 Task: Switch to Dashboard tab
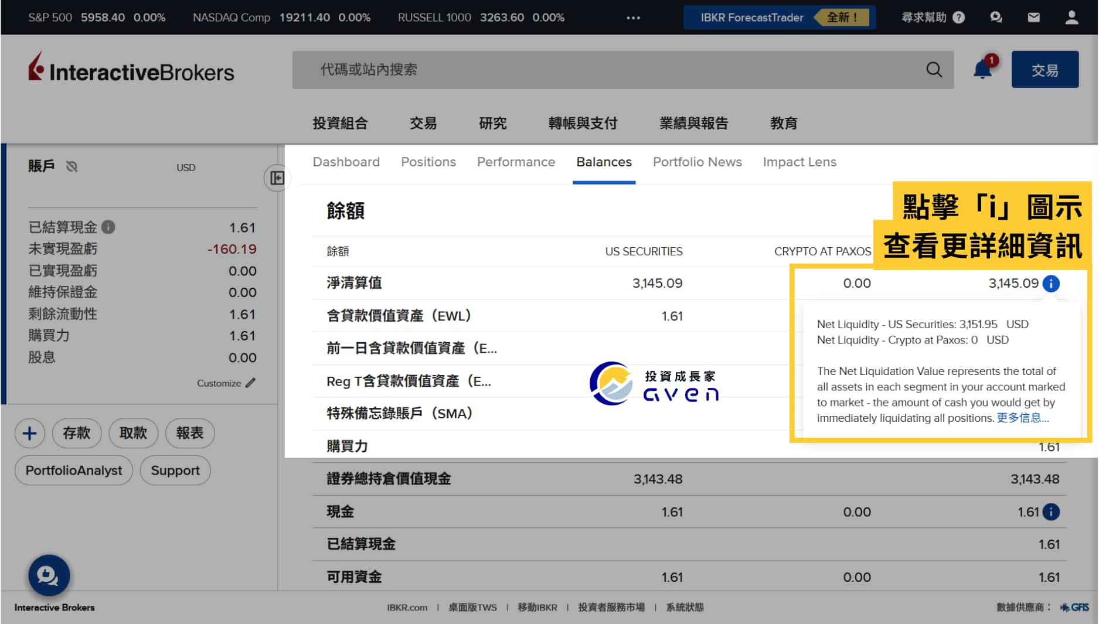tap(346, 162)
